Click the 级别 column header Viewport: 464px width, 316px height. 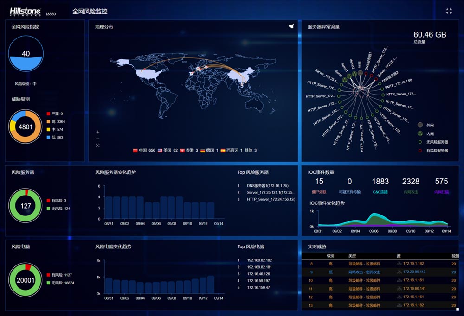(x=330, y=256)
